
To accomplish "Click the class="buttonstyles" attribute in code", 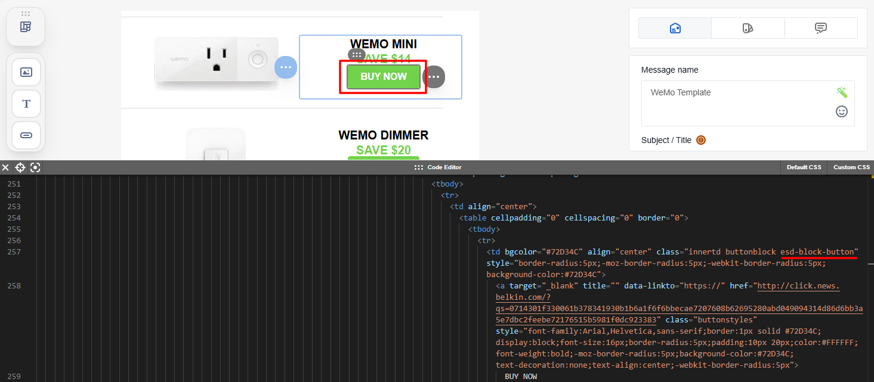I will 712,320.
